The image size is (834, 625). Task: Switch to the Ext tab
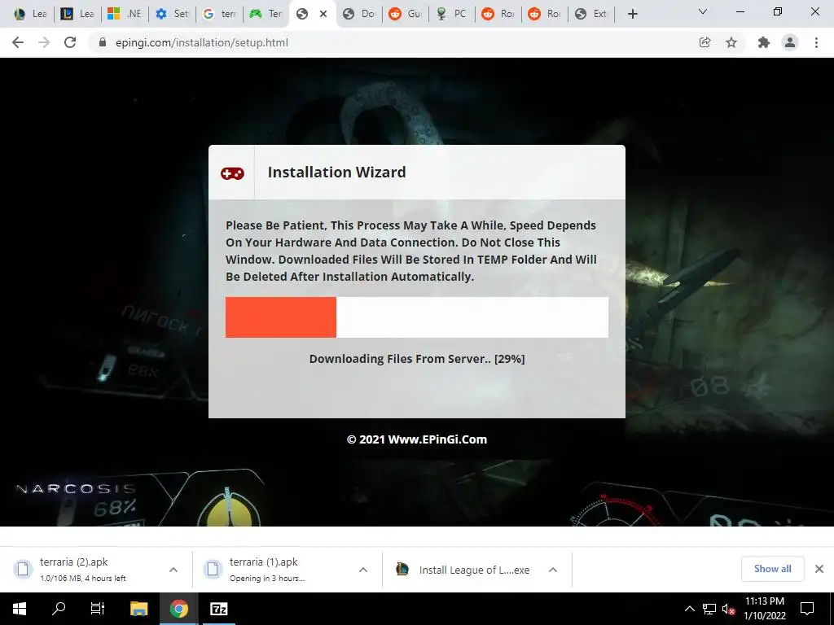coord(592,14)
